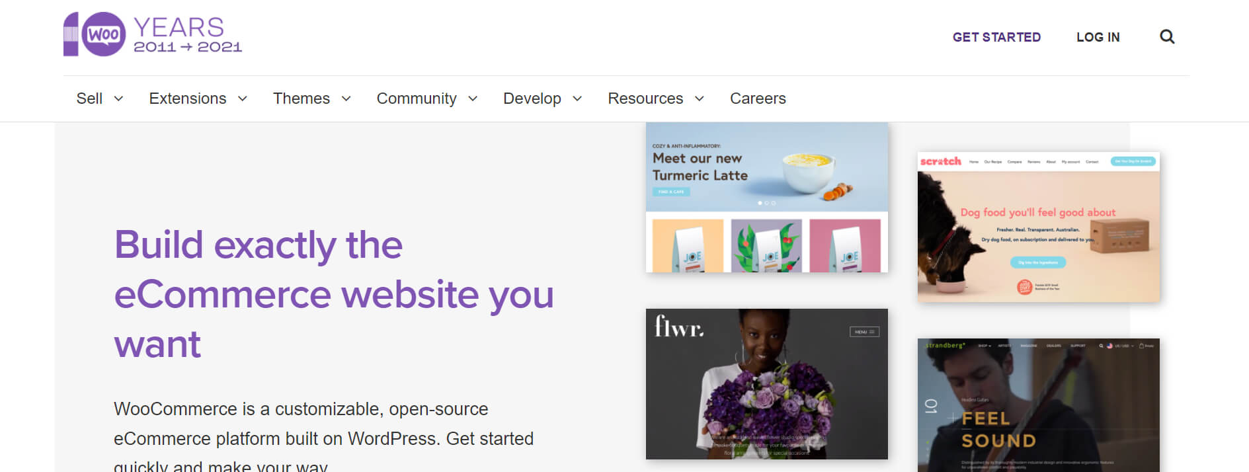
Task: Expand the Resources dropdown chevron
Action: (699, 99)
